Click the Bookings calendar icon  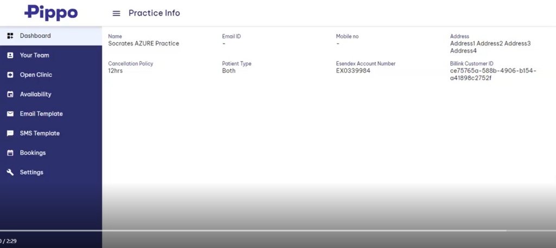pyautogui.click(x=10, y=153)
